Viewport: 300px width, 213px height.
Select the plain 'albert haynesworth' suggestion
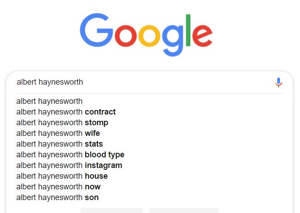tap(49, 101)
